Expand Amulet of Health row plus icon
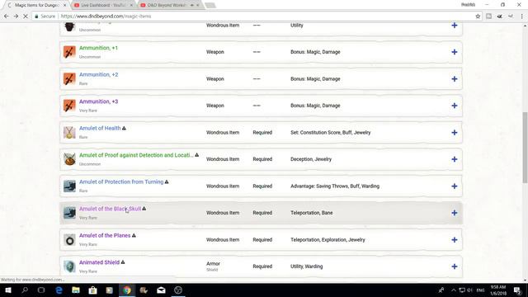The width and height of the screenshot is (528, 297). click(x=455, y=132)
